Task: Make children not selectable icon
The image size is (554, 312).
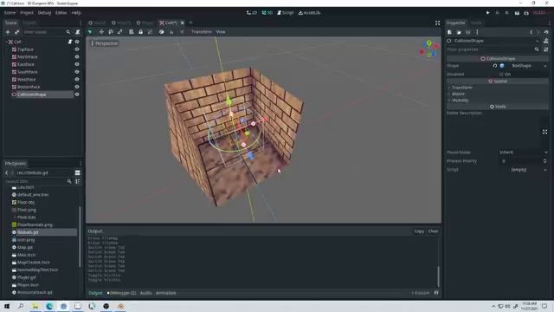Action: click(x=150, y=32)
